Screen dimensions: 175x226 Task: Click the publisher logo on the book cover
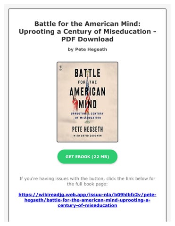(60, 67)
